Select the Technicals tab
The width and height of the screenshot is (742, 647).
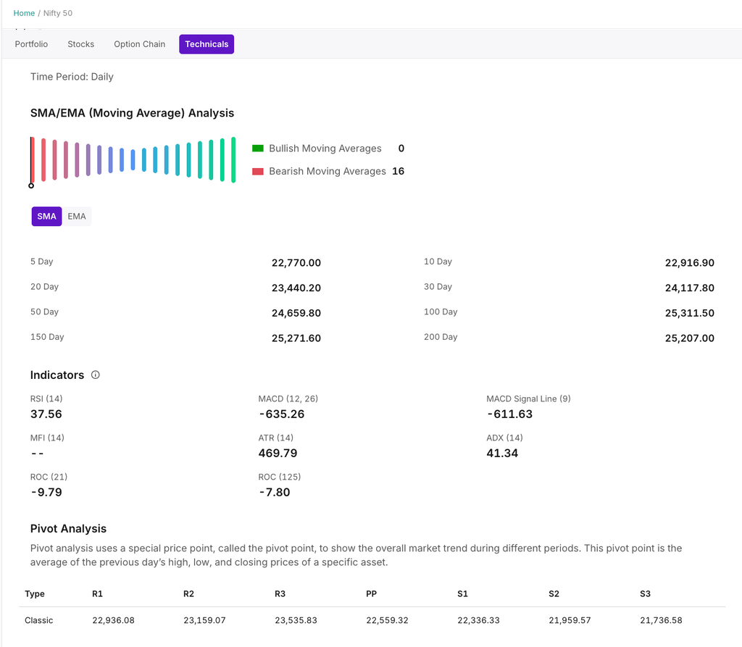click(207, 44)
